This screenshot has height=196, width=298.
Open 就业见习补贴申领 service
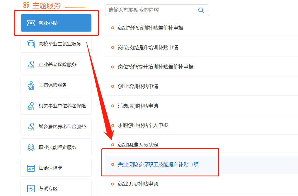pyautogui.click(x=138, y=184)
